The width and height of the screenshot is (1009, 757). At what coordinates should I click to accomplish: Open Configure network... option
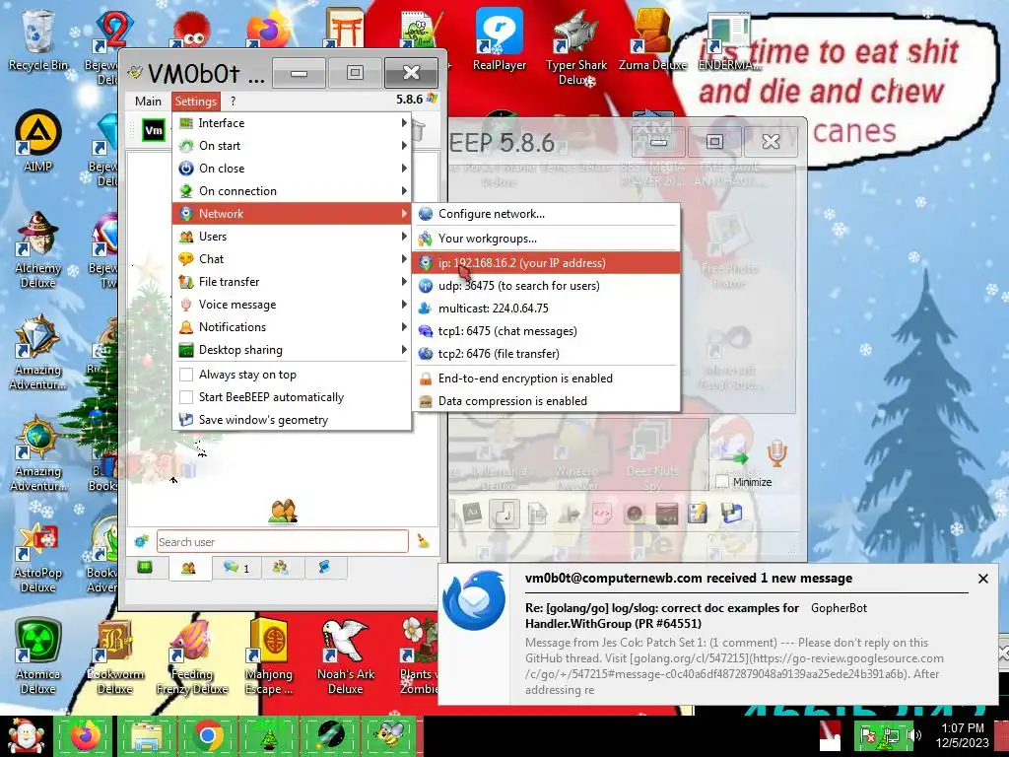[x=546, y=214]
